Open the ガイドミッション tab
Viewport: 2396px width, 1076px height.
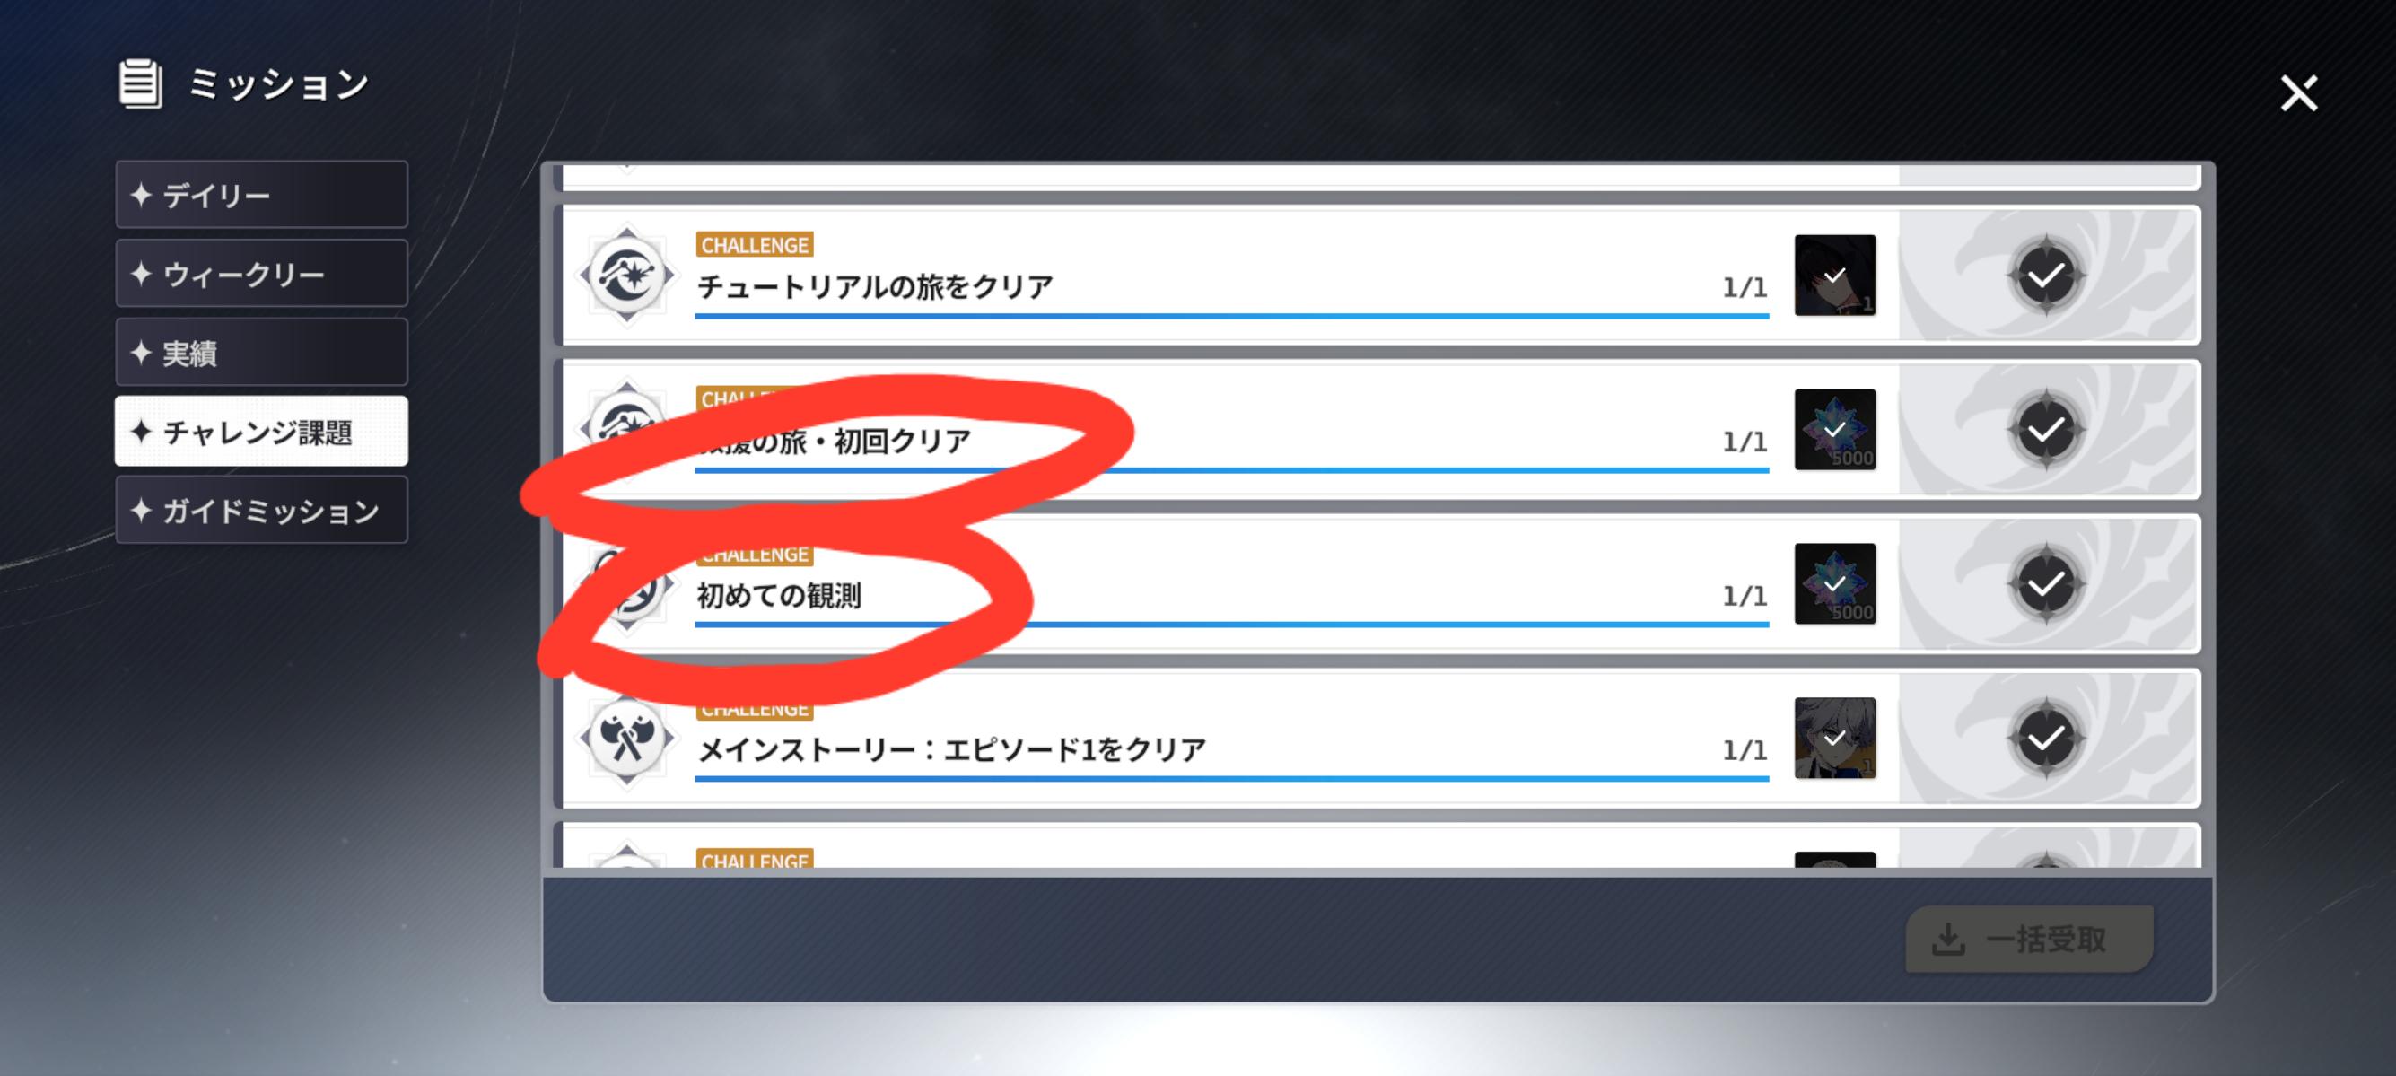261,510
